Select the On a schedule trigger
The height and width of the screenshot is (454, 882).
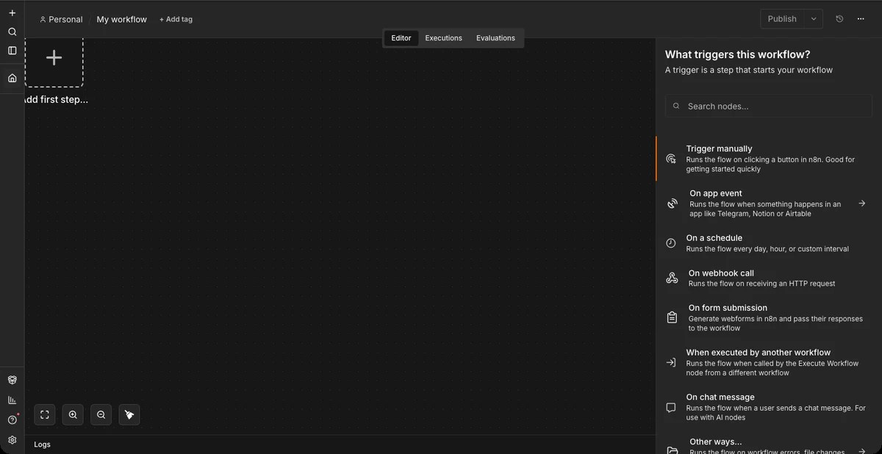769,243
